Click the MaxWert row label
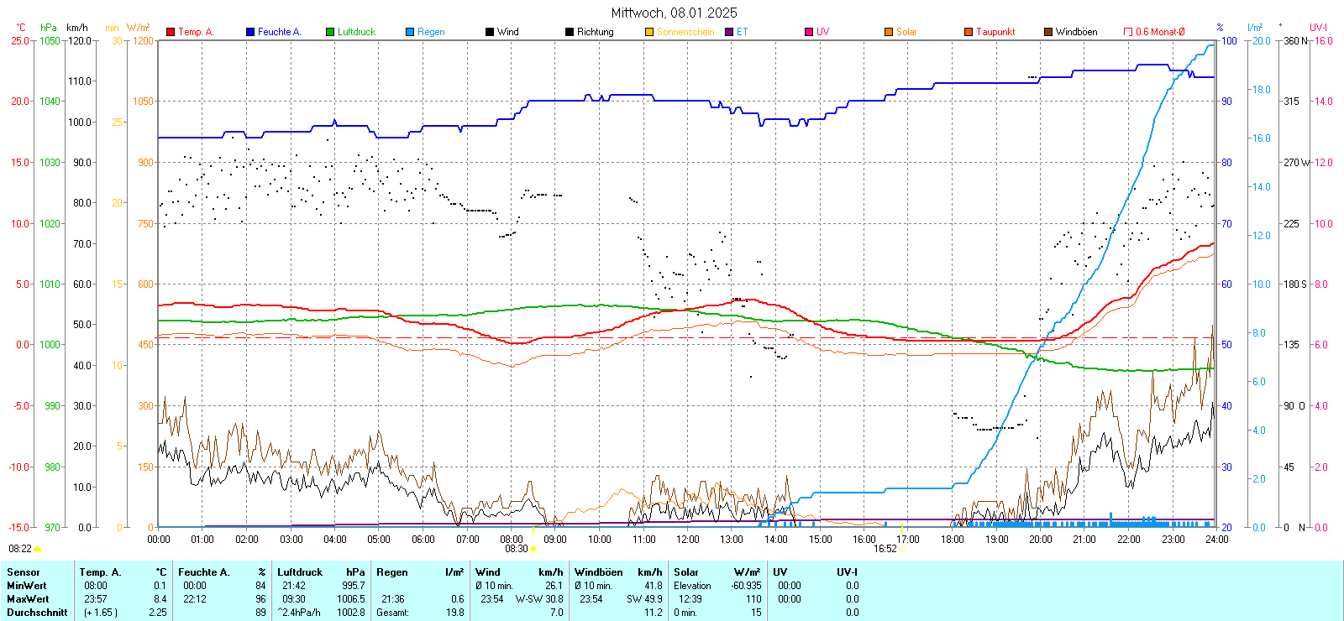The height and width of the screenshot is (621, 1344). point(28,599)
